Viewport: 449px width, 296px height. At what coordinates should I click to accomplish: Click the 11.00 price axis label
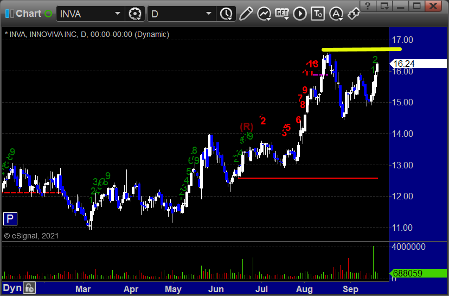click(x=402, y=228)
